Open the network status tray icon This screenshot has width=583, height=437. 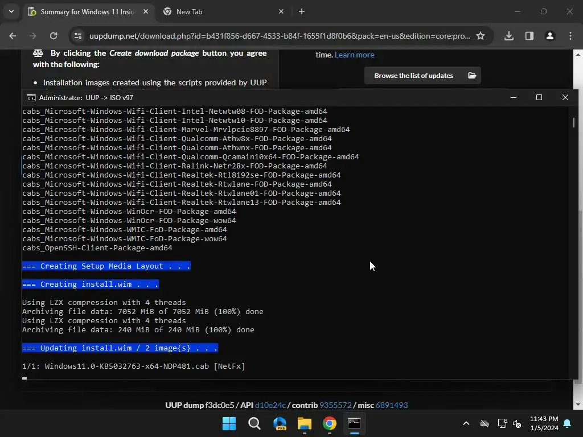click(x=502, y=423)
